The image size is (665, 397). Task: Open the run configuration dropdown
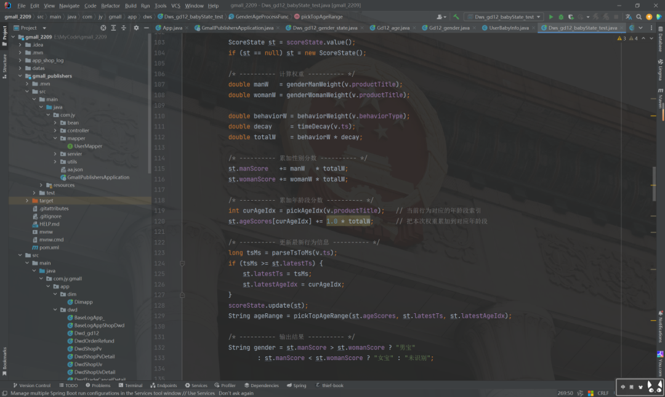(503, 17)
